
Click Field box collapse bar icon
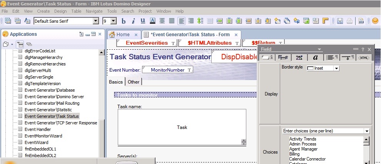point(356,49)
